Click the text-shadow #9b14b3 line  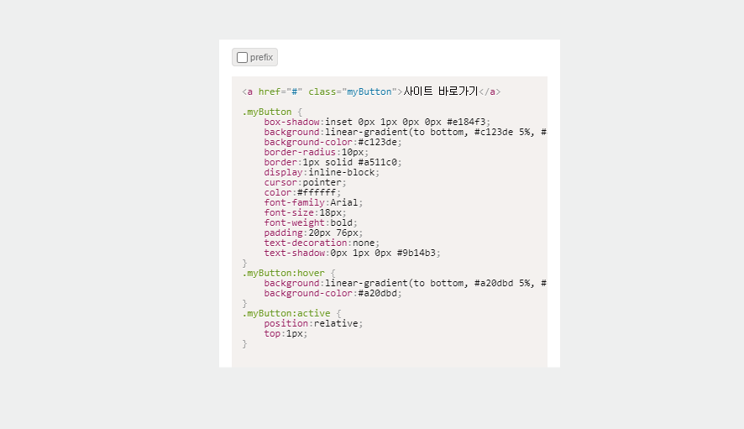[x=352, y=253]
